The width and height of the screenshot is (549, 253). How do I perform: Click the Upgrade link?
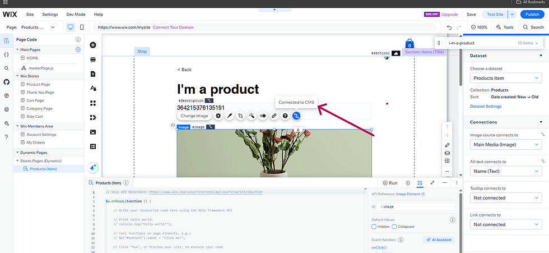click(x=449, y=15)
